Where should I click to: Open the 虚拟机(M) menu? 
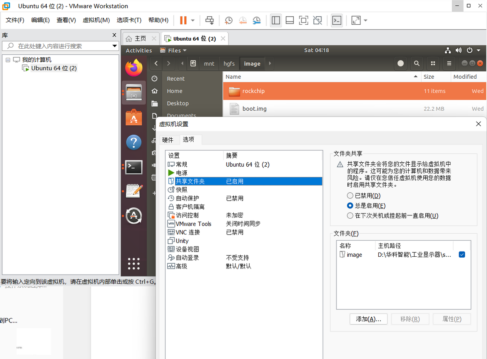(x=96, y=19)
